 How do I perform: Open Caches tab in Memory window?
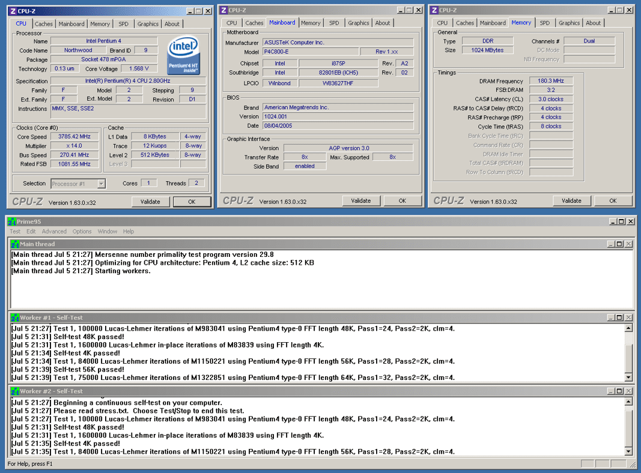(x=465, y=23)
